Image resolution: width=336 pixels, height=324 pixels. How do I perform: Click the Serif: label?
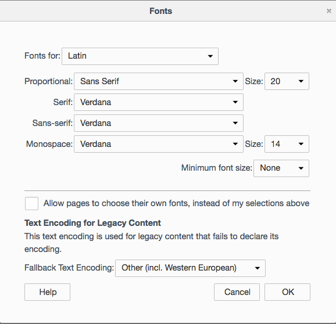(x=63, y=102)
